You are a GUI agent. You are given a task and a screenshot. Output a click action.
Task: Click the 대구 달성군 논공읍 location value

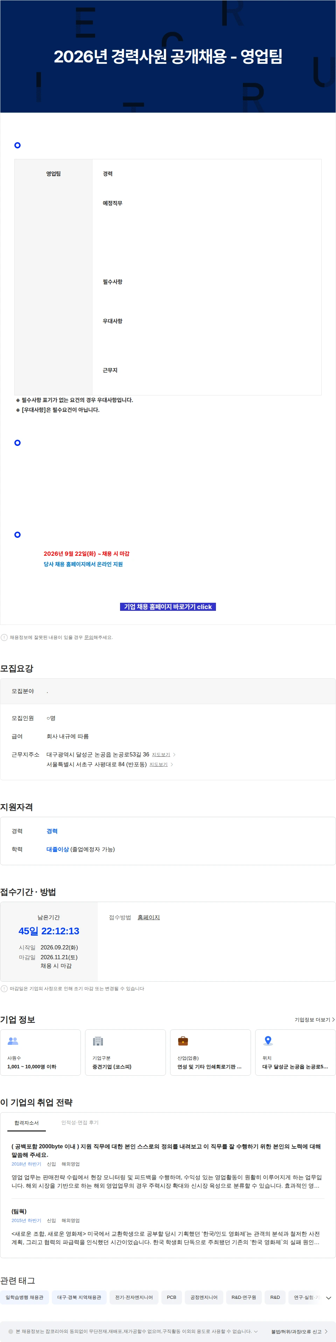[x=295, y=1066]
